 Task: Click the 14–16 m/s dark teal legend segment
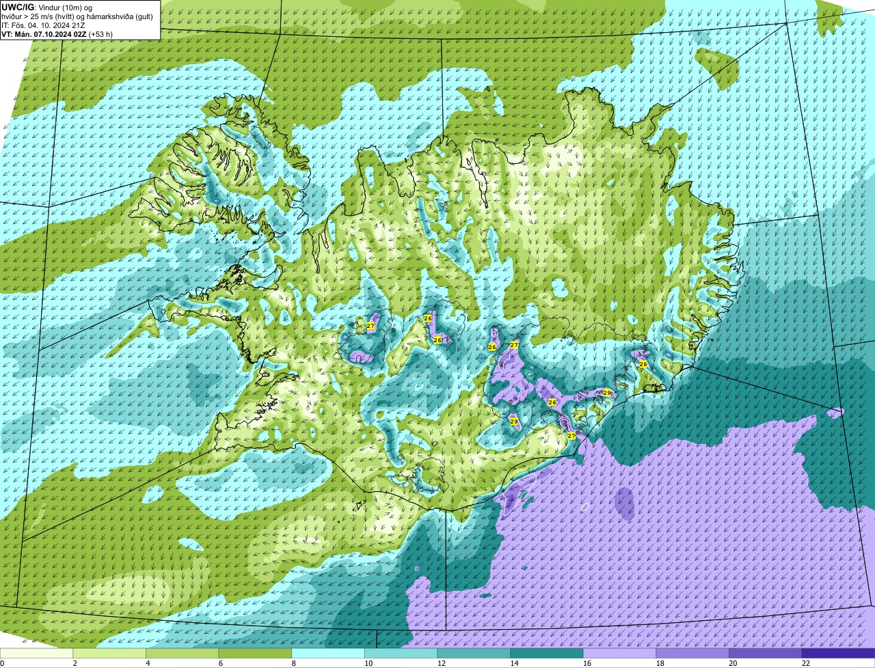coord(547,653)
